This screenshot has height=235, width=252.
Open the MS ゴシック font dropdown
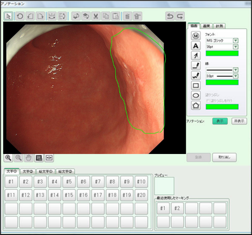235,41
